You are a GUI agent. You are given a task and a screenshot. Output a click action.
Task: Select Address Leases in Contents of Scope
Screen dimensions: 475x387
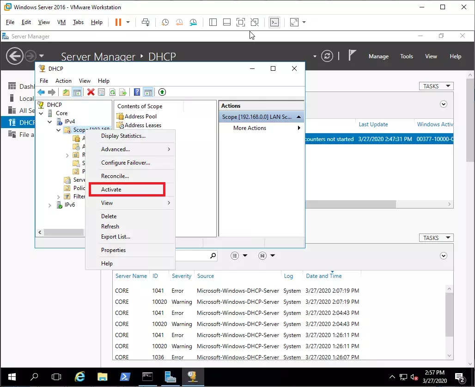(x=140, y=125)
